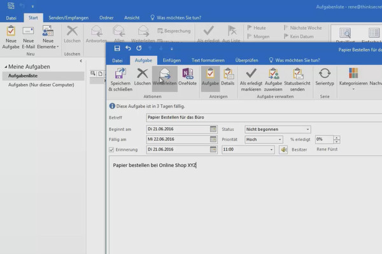Open Priorität dropdown Hoch

click(x=279, y=140)
